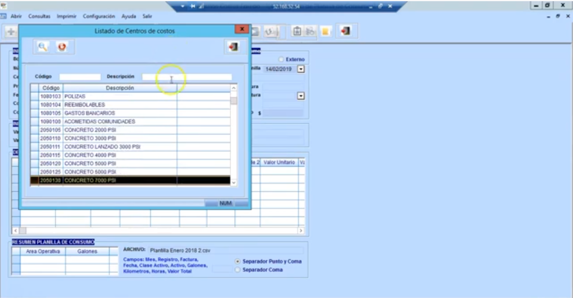The height and width of the screenshot is (298, 573).
Task: Select row 2050115 CONCRETO 4000 PSI
Action: tap(131, 155)
